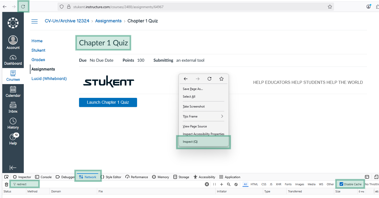Open the Account sidebar item
379x198 pixels.
(13, 43)
